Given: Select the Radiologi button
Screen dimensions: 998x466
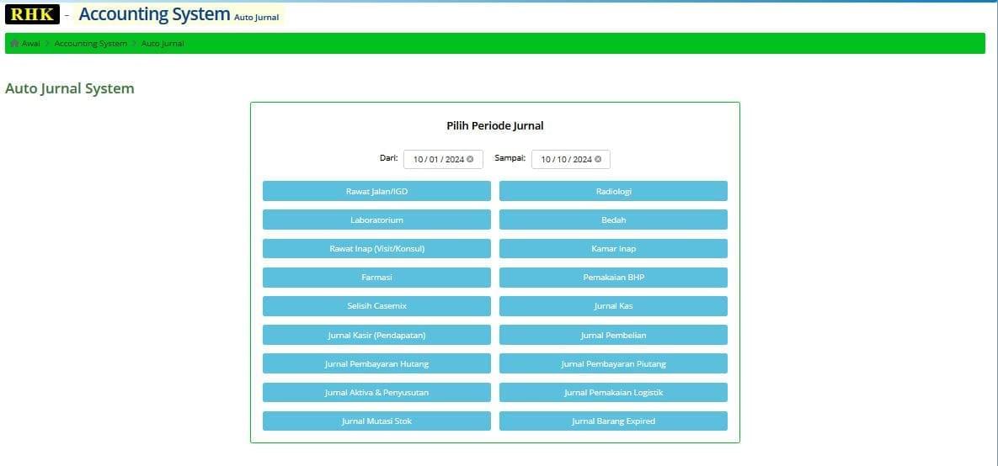Looking at the screenshot, I should click(613, 192).
